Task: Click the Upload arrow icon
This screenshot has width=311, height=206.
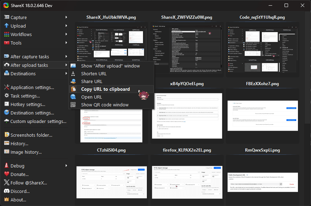Action: pos(6,26)
